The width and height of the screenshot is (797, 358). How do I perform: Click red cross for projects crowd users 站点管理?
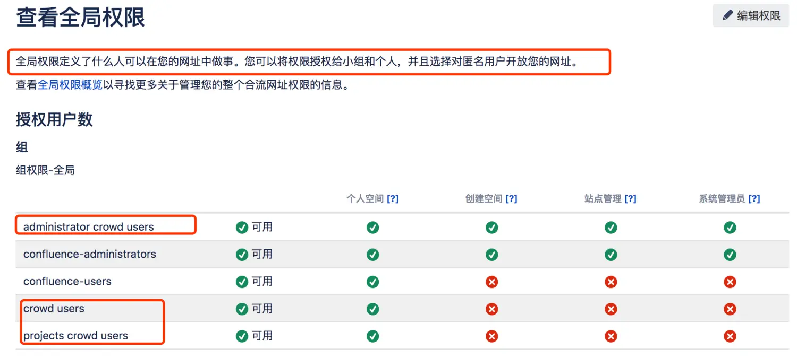[611, 336]
